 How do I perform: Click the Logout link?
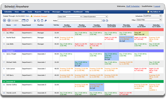(x=157, y=6)
